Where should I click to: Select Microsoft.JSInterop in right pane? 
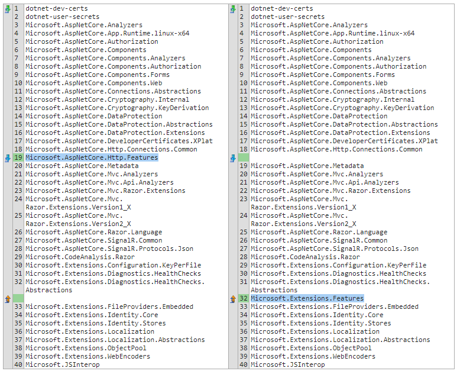pyautogui.click(x=288, y=364)
